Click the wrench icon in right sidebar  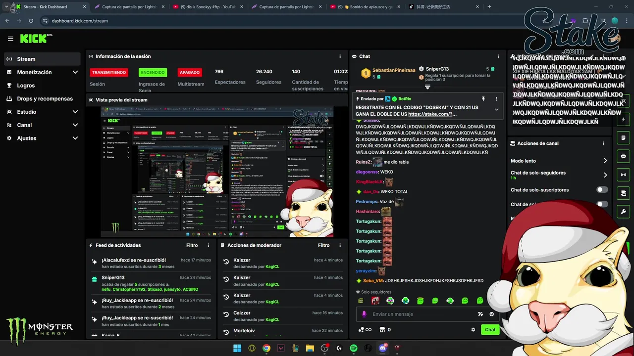tap(624, 212)
